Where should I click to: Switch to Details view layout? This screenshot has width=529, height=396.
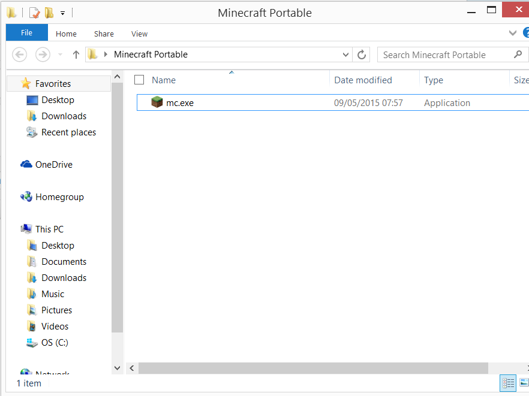click(508, 383)
